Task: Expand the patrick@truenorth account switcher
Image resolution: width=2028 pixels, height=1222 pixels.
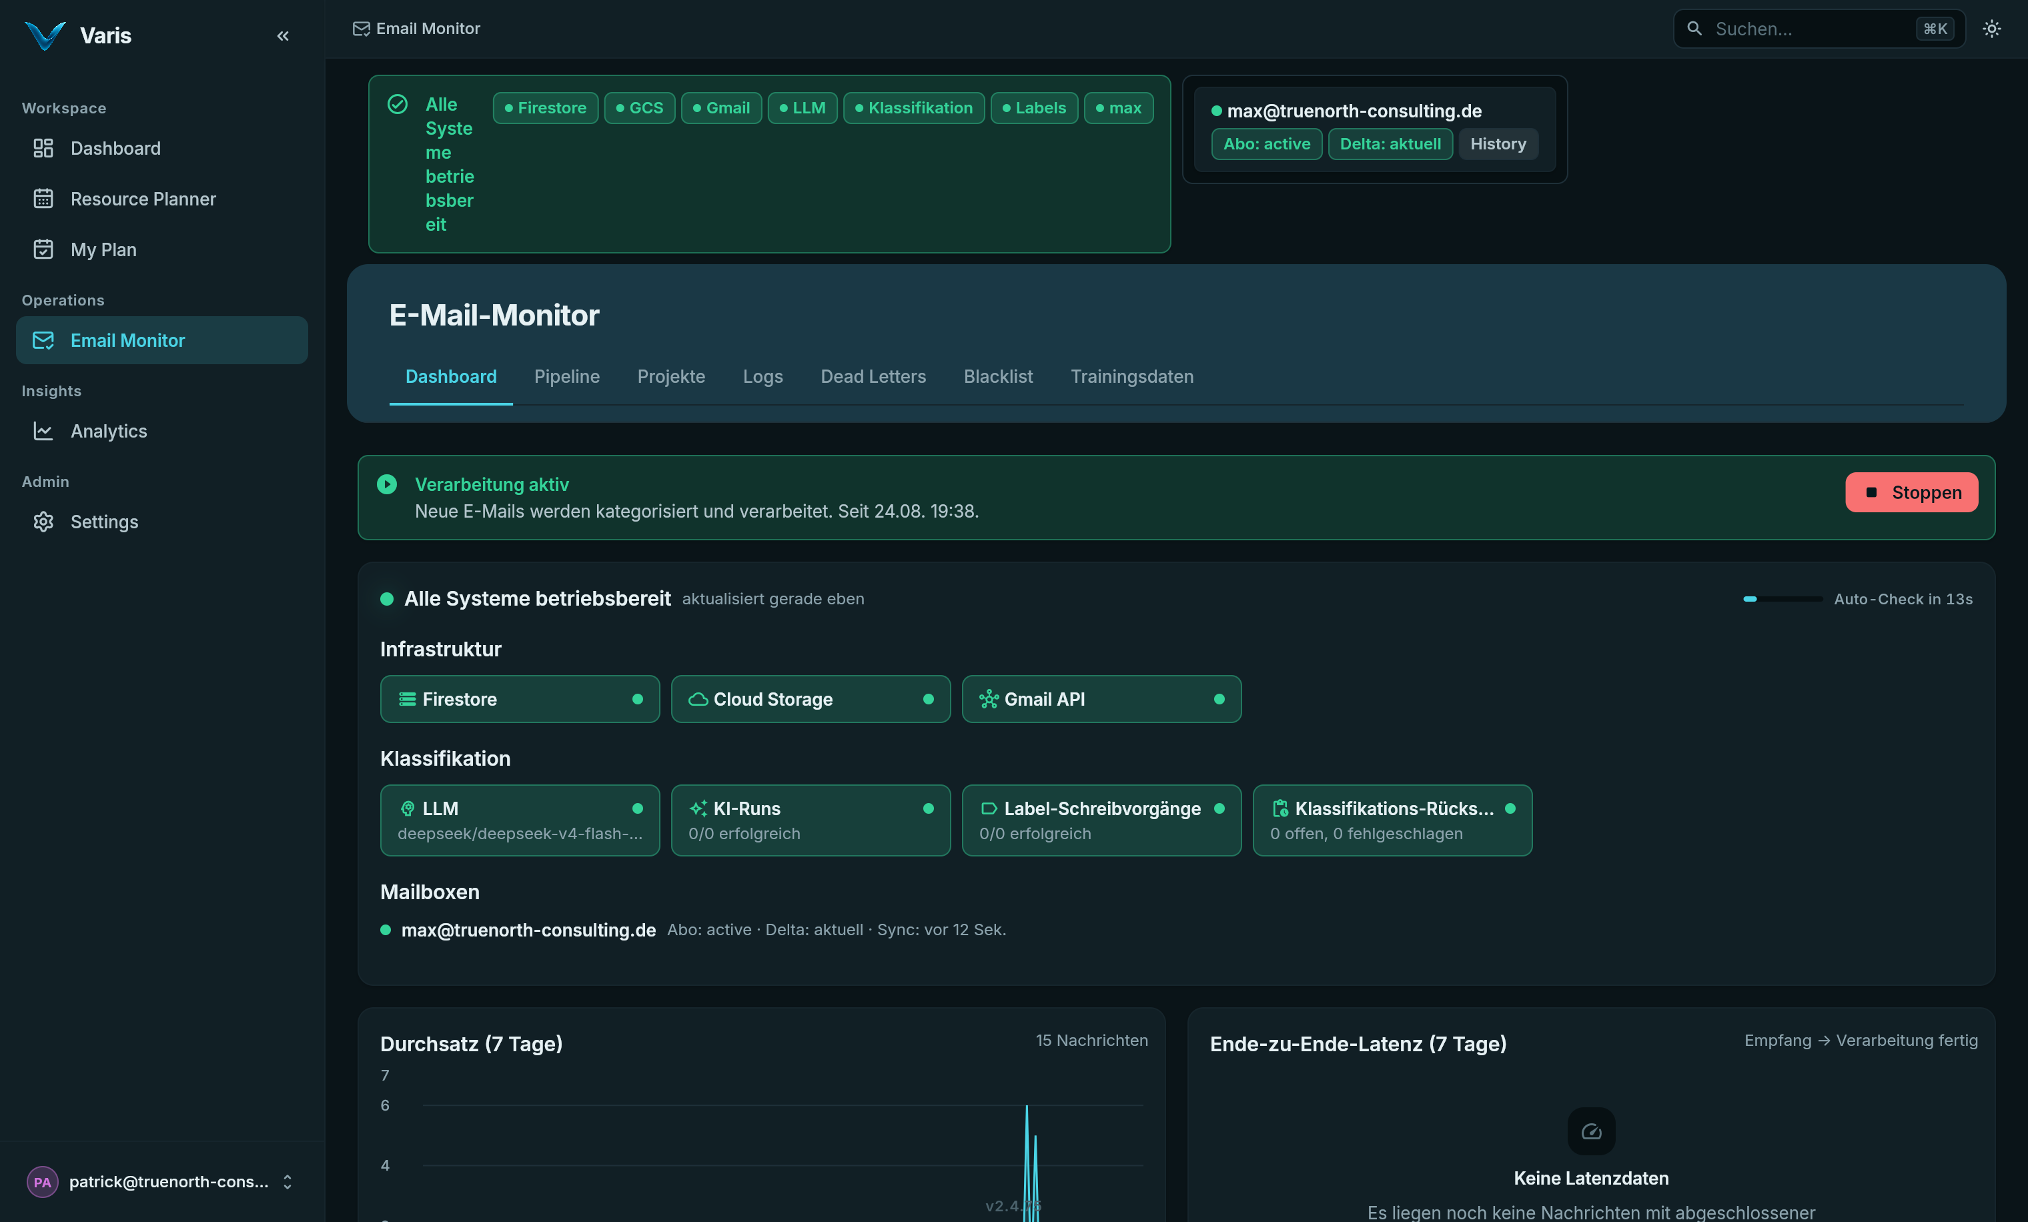Action: [x=162, y=1182]
